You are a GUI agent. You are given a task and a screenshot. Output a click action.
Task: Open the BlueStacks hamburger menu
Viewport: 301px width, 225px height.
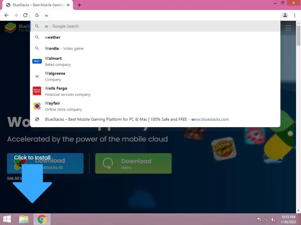pos(288,28)
